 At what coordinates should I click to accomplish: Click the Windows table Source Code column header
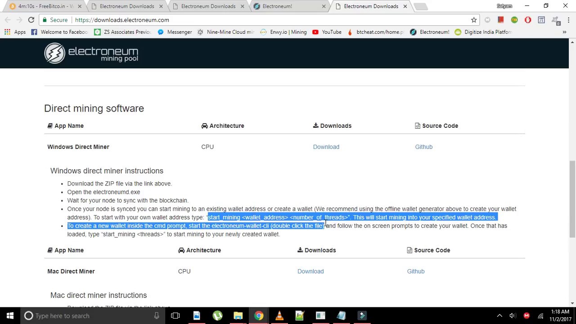click(x=436, y=126)
